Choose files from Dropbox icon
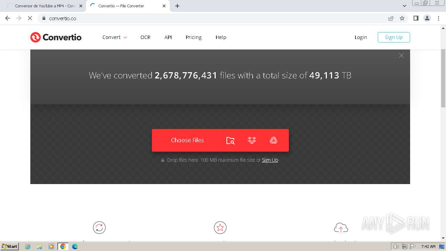Screen dimensions: 446x251 coord(252,140)
